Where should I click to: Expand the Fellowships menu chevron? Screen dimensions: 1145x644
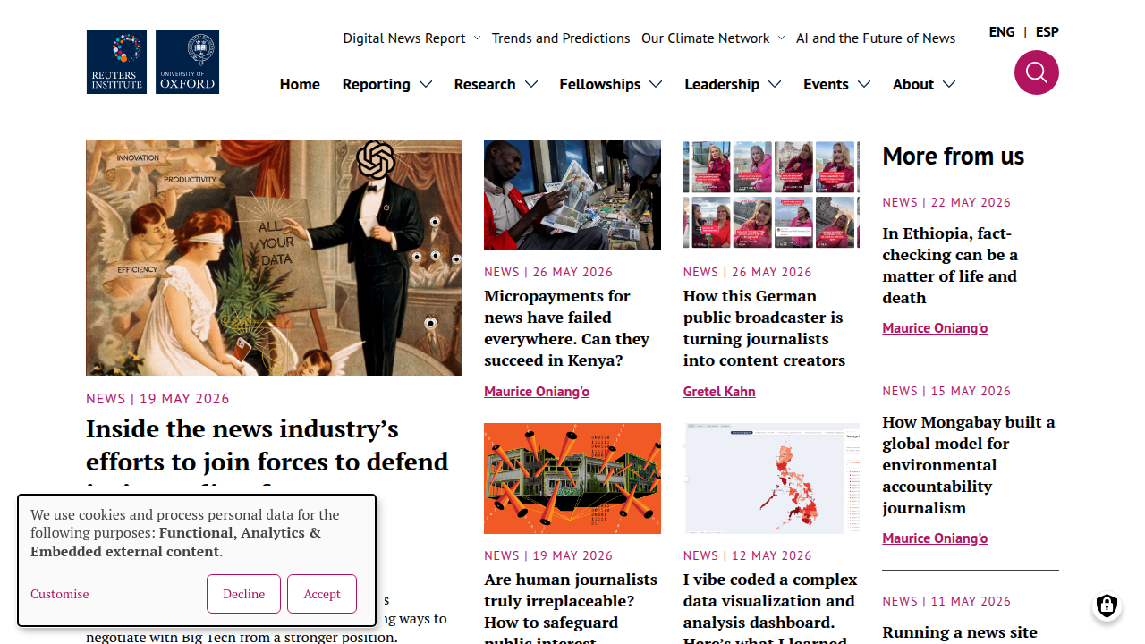[x=656, y=84]
